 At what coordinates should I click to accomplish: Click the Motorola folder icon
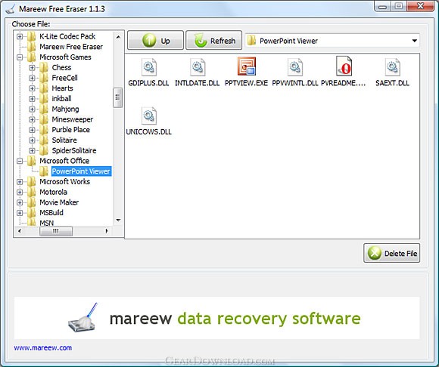tap(31, 192)
